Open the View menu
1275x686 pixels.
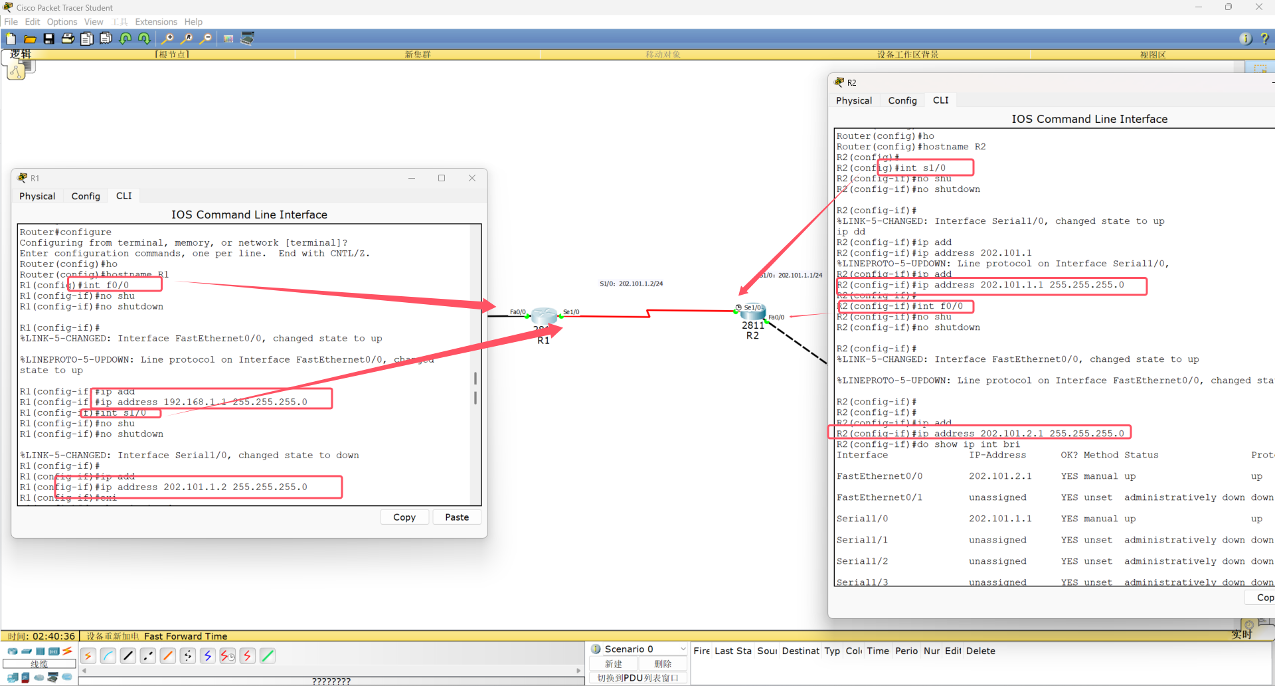[94, 22]
